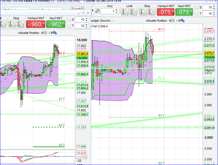Click the 17.873,3 price label

(82, 85)
